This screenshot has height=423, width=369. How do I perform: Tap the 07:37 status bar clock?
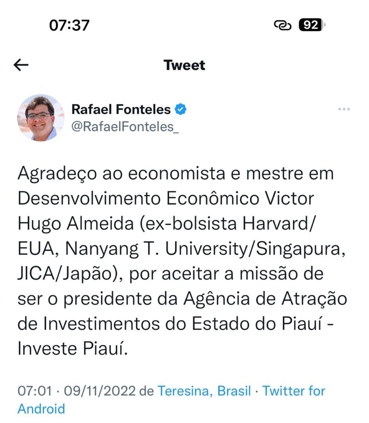(69, 26)
